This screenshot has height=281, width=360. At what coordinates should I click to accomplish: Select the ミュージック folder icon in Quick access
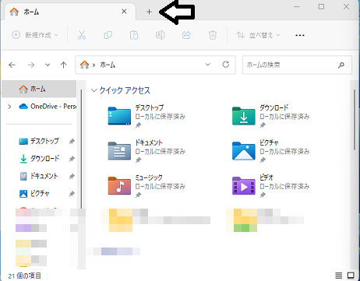pyautogui.click(x=119, y=186)
